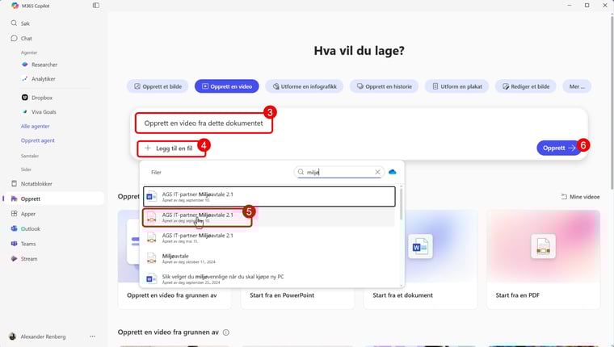Screen dimensions: 614x347
Task: Select the Opprett en video chip
Action: pos(227,86)
